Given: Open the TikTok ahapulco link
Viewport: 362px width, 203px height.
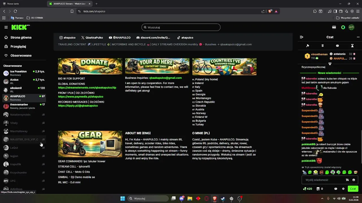Looking at the screenshot, I should click(x=185, y=37).
